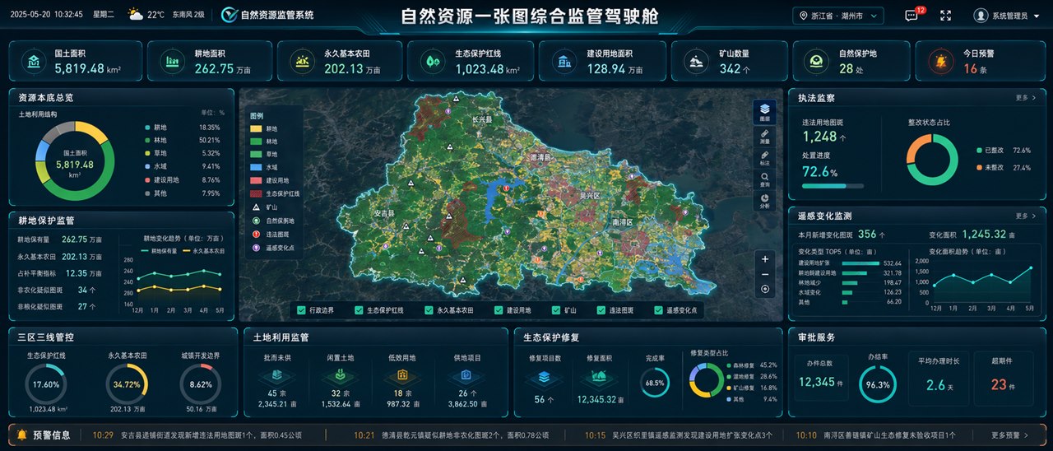Toggle the 违法图斑 layer checkbox
1053x451 pixels.
coord(600,310)
